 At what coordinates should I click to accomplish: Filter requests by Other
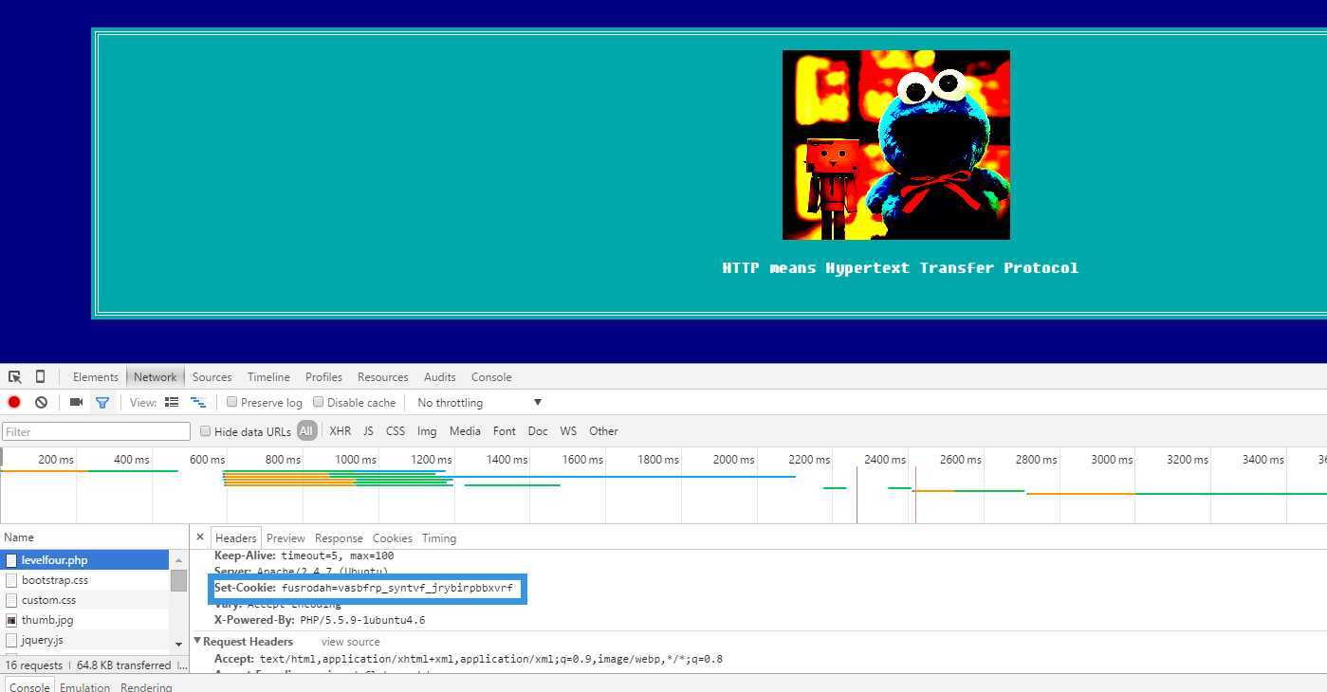[603, 430]
